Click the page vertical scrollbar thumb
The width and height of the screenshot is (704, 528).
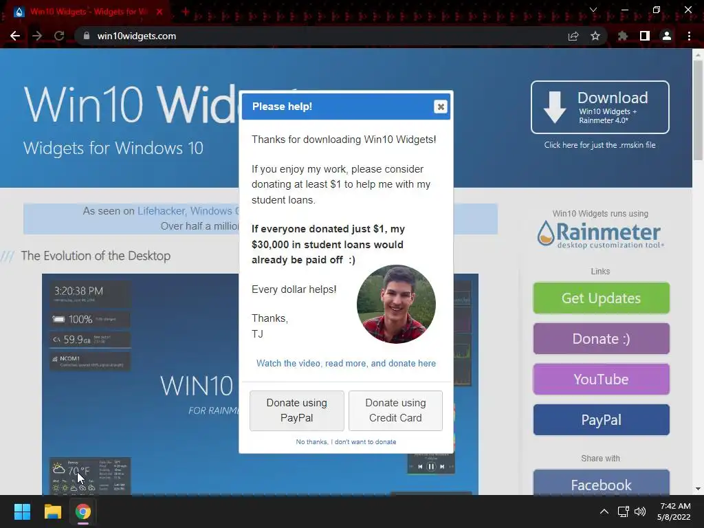click(x=698, y=110)
